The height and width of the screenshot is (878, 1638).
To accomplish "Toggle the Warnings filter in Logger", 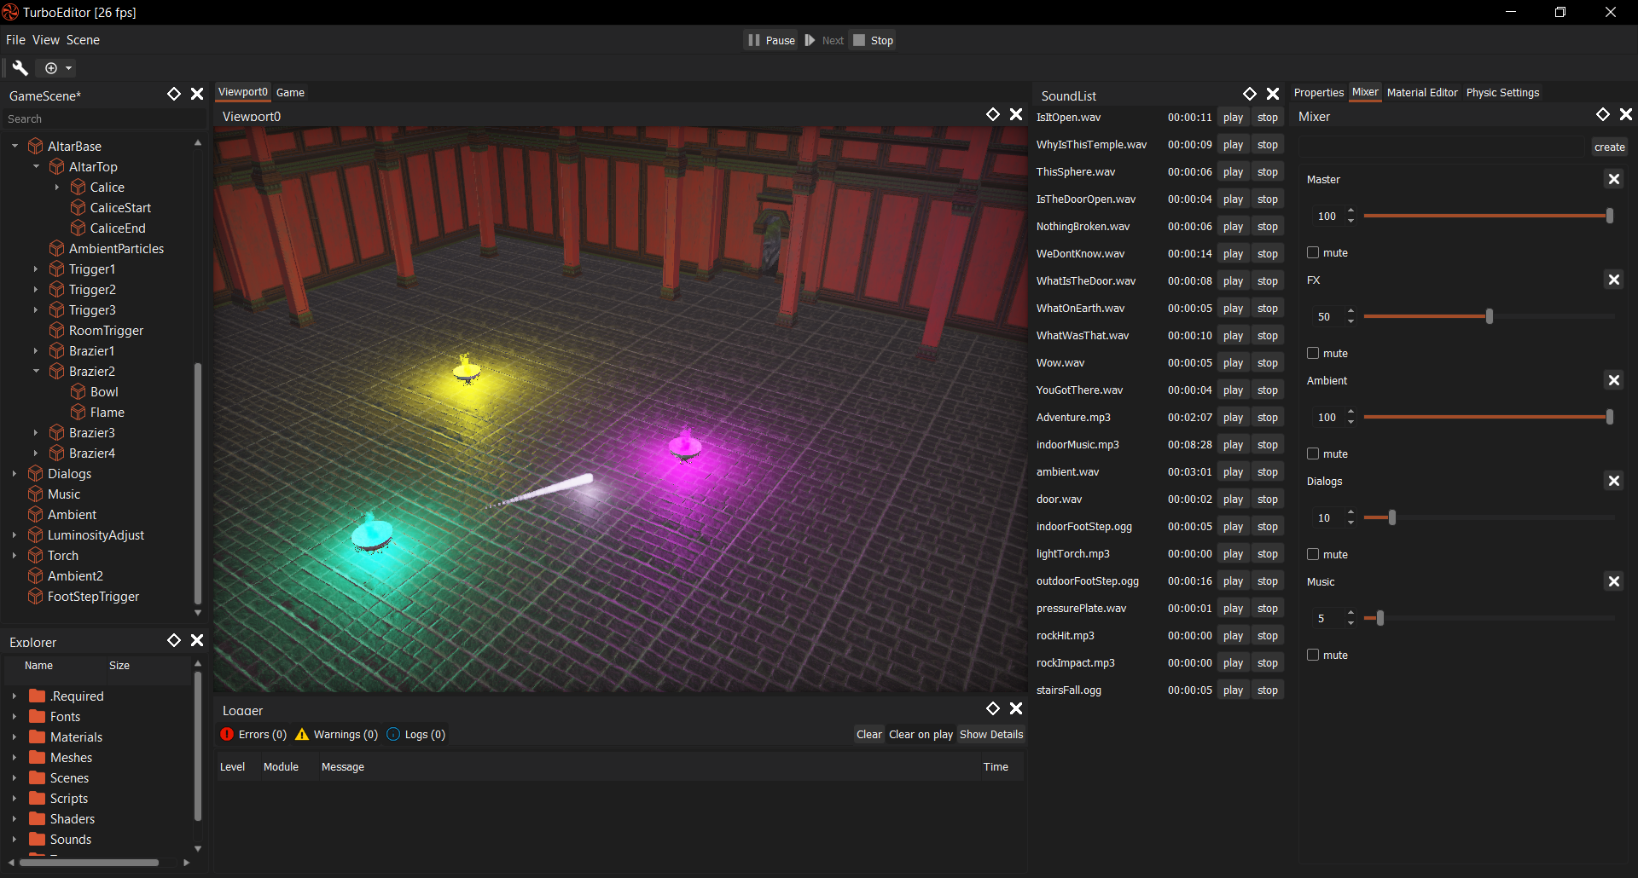I will pyautogui.click(x=337, y=735).
